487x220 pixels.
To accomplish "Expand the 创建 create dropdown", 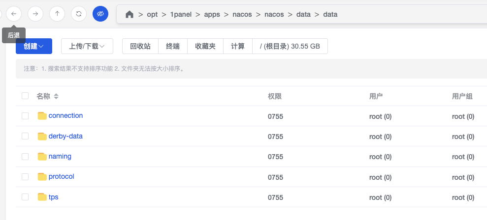I will pyautogui.click(x=34, y=46).
